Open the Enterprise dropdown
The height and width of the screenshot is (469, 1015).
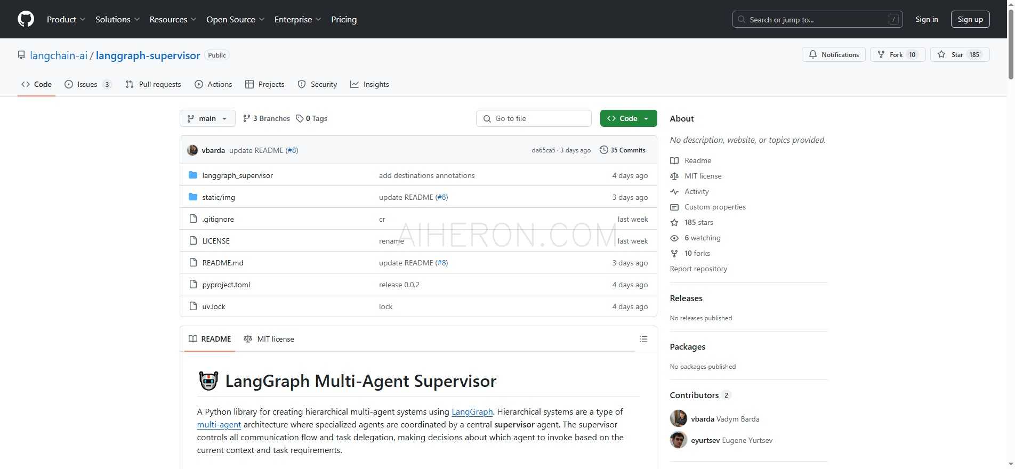coord(297,19)
